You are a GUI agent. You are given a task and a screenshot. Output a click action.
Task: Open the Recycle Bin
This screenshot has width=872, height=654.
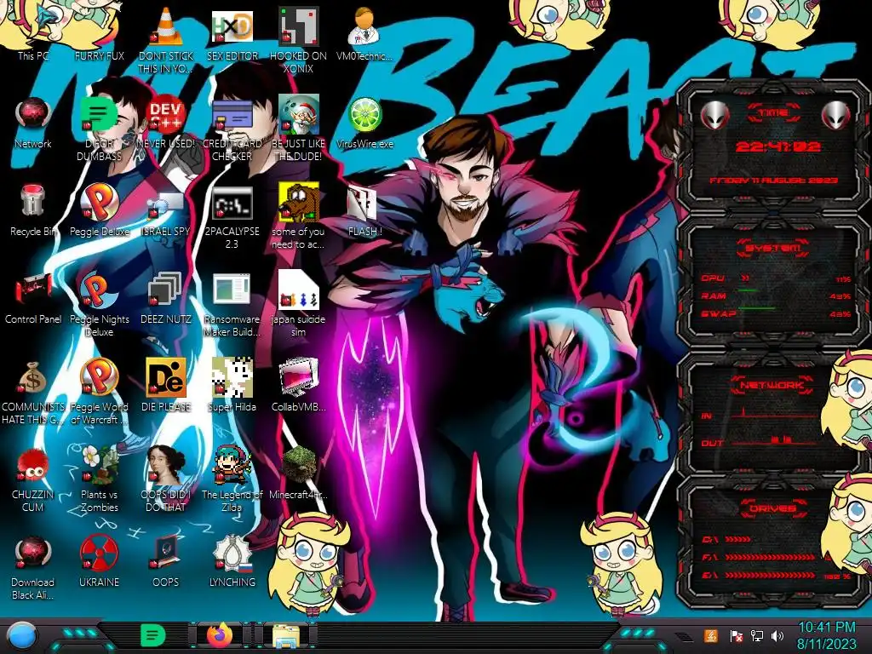click(33, 210)
